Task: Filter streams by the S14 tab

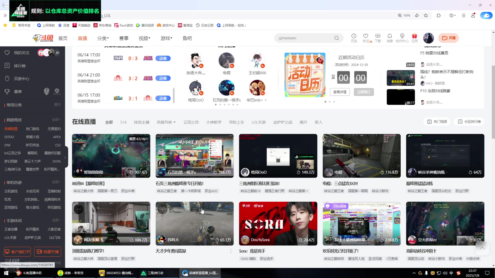Action: coord(123,122)
